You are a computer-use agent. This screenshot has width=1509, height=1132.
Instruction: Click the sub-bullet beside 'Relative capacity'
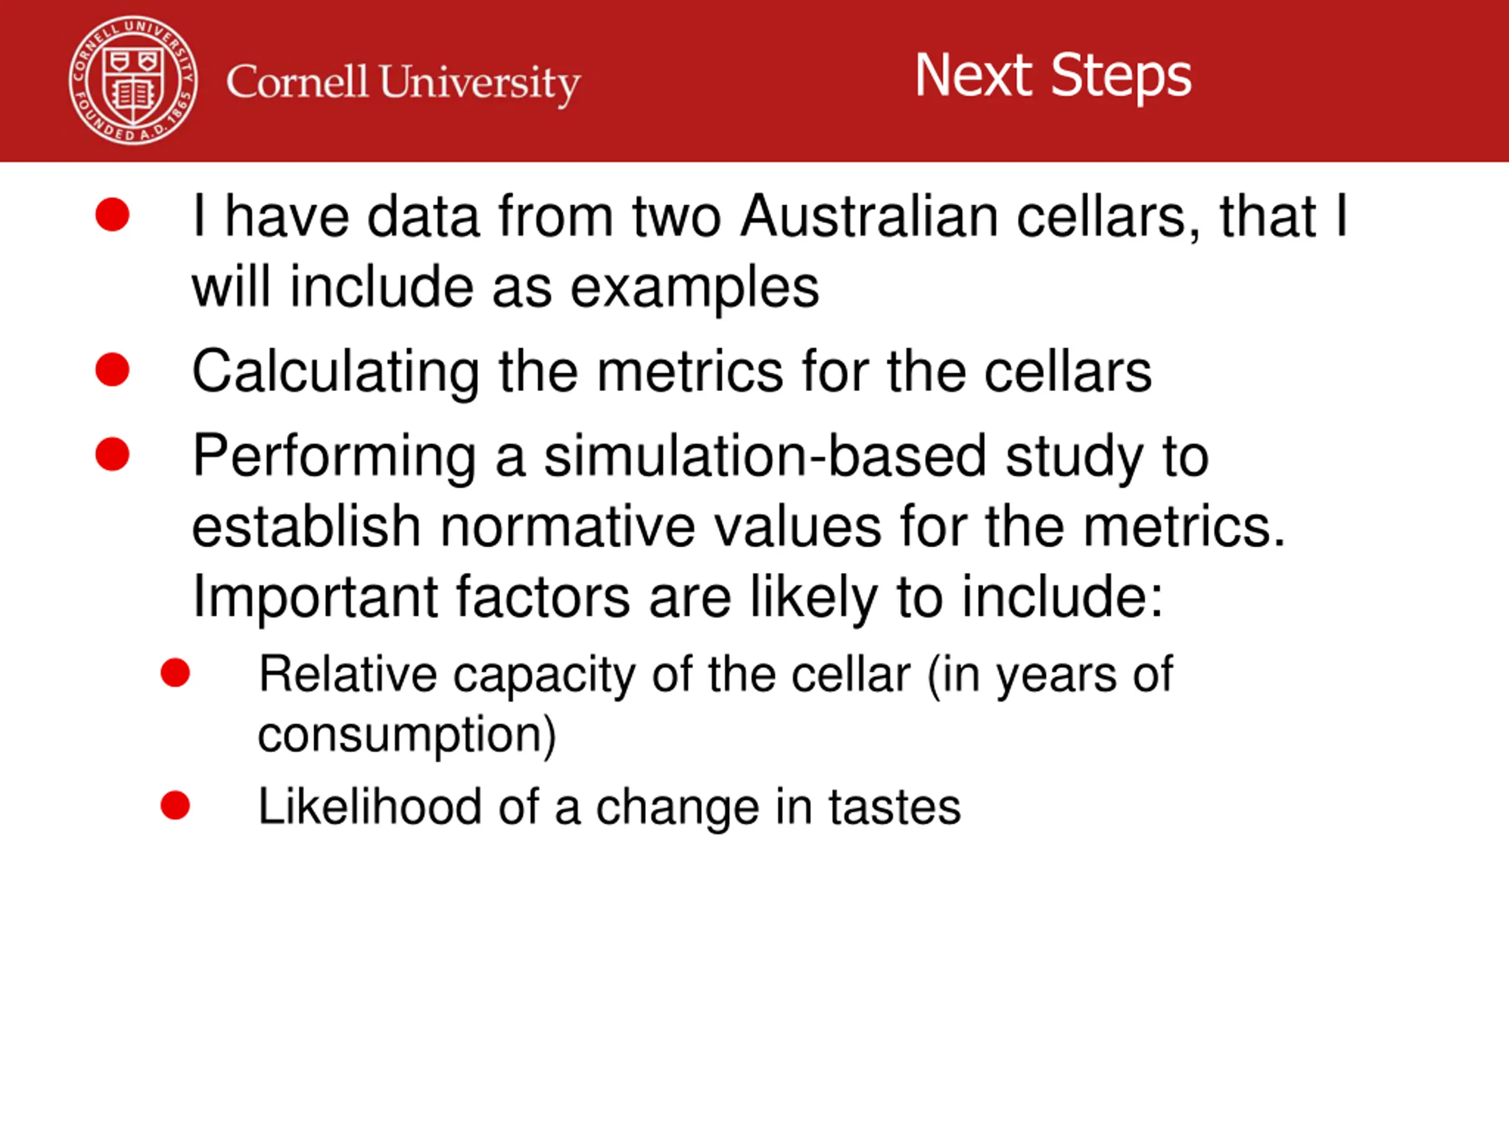coord(175,673)
